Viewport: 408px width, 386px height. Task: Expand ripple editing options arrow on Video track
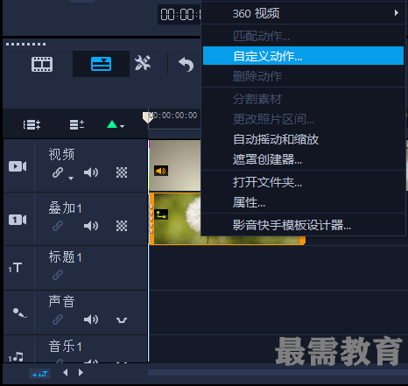click(71, 178)
